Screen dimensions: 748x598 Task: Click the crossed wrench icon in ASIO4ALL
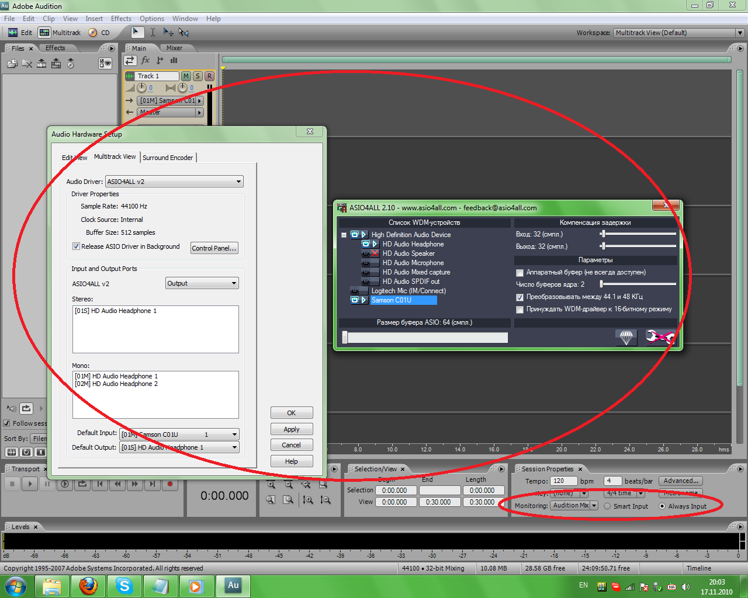coord(659,337)
